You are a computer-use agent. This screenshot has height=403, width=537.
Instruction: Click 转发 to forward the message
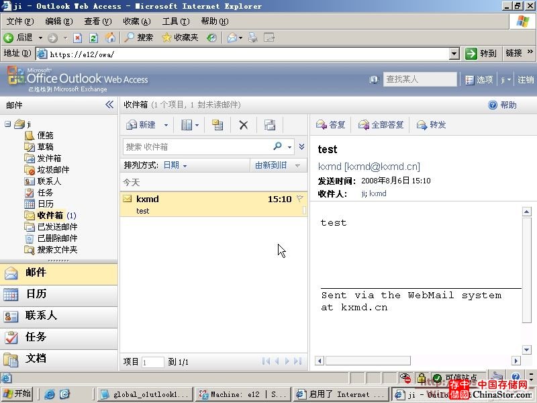pyautogui.click(x=431, y=125)
